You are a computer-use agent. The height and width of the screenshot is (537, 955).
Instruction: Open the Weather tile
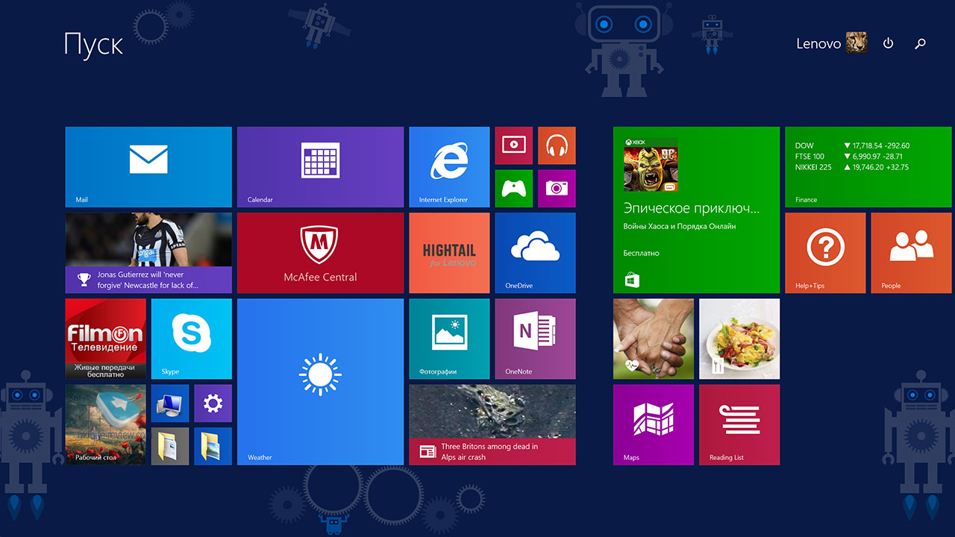(320, 382)
